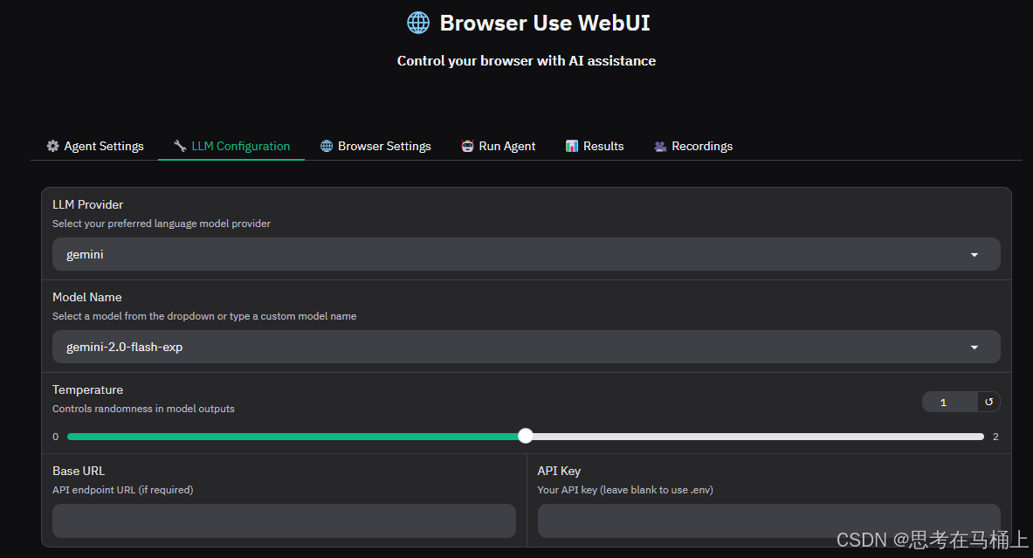This screenshot has height=558, width=1033.
Task: Click the icon on the Run Agent tab
Action: point(468,146)
